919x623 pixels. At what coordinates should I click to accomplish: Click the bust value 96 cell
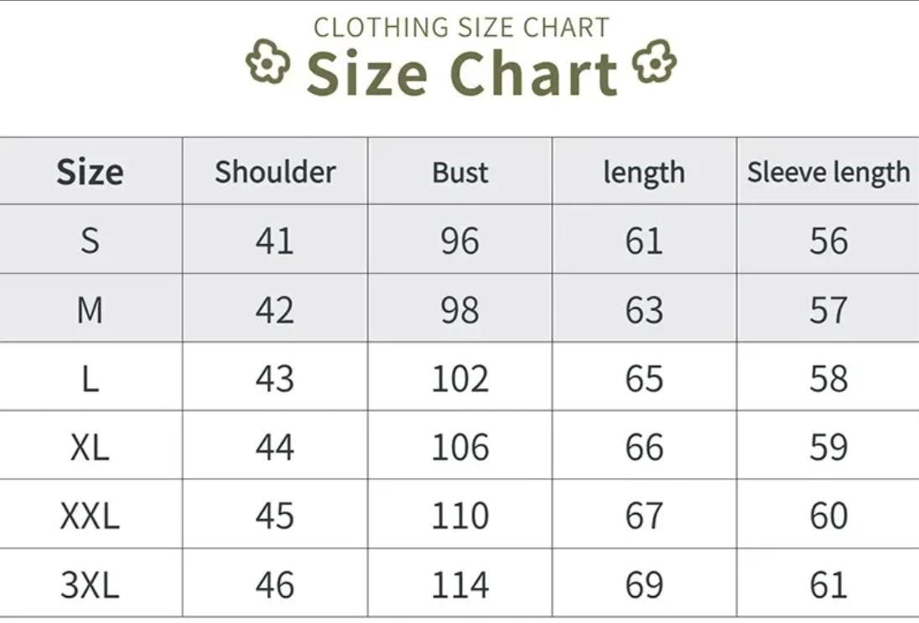pyautogui.click(x=460, y=241)
